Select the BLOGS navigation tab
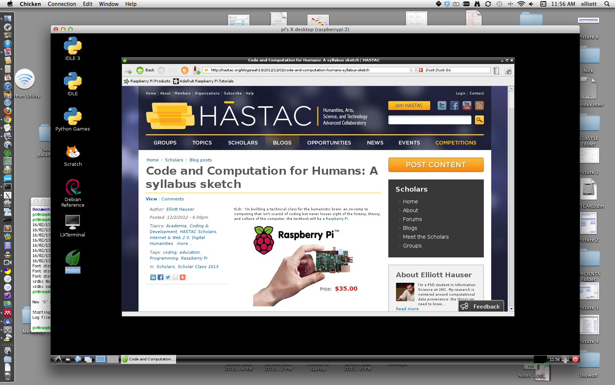Viewport: 615px width, 385px height. pos(282,143)
